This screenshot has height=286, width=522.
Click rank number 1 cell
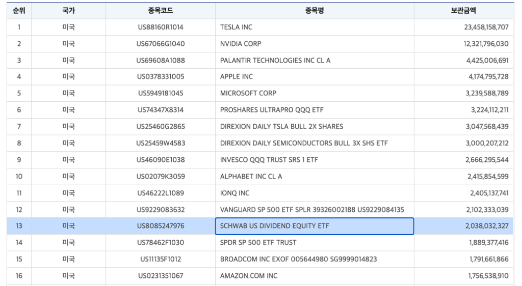pos(19,27)
